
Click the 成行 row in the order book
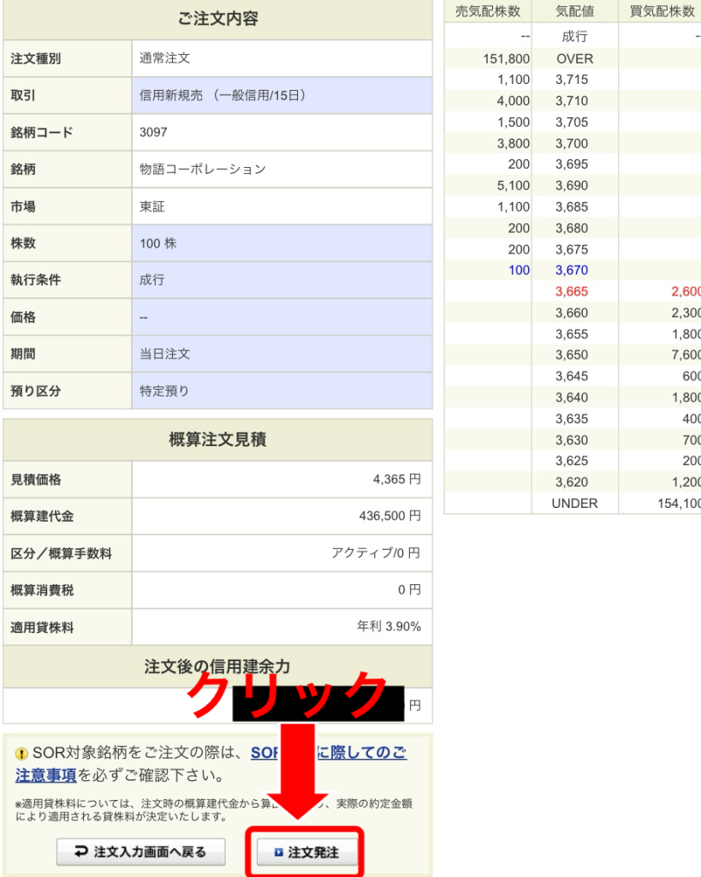574,37
